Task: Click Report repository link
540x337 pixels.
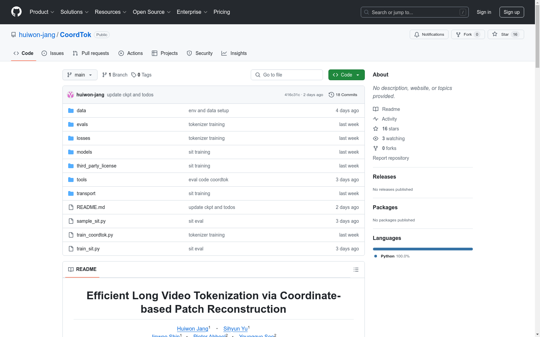Action: 391,158
